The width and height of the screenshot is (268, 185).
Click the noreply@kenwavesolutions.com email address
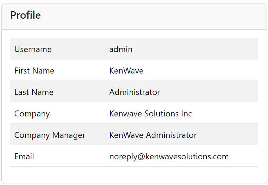169,157
